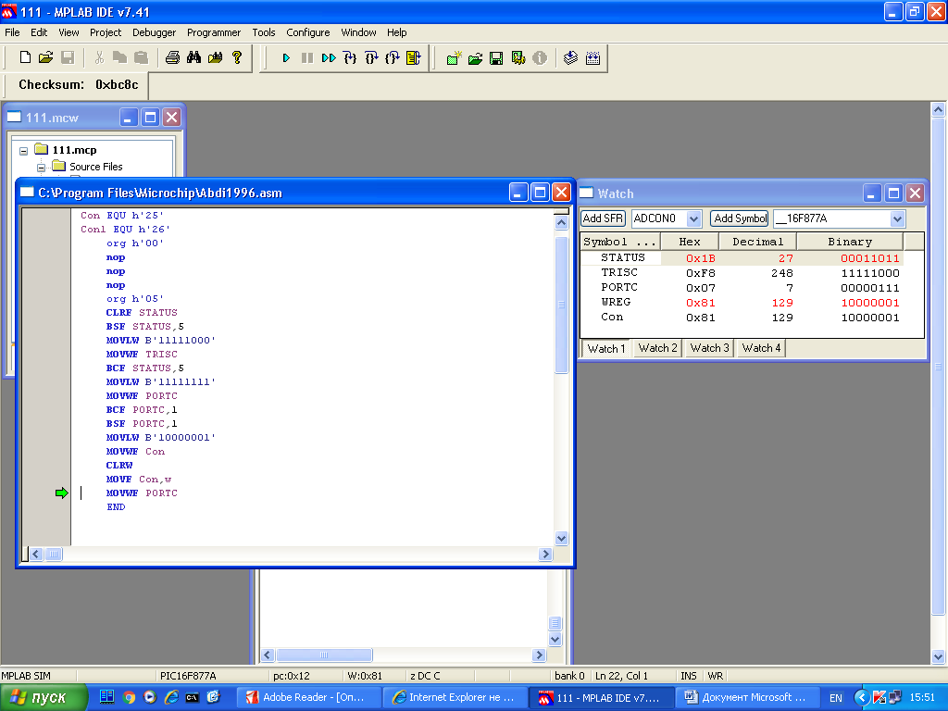Click the Symbol column header
The height and width of the screenshot is (711, 948).
tap(619, 242)
